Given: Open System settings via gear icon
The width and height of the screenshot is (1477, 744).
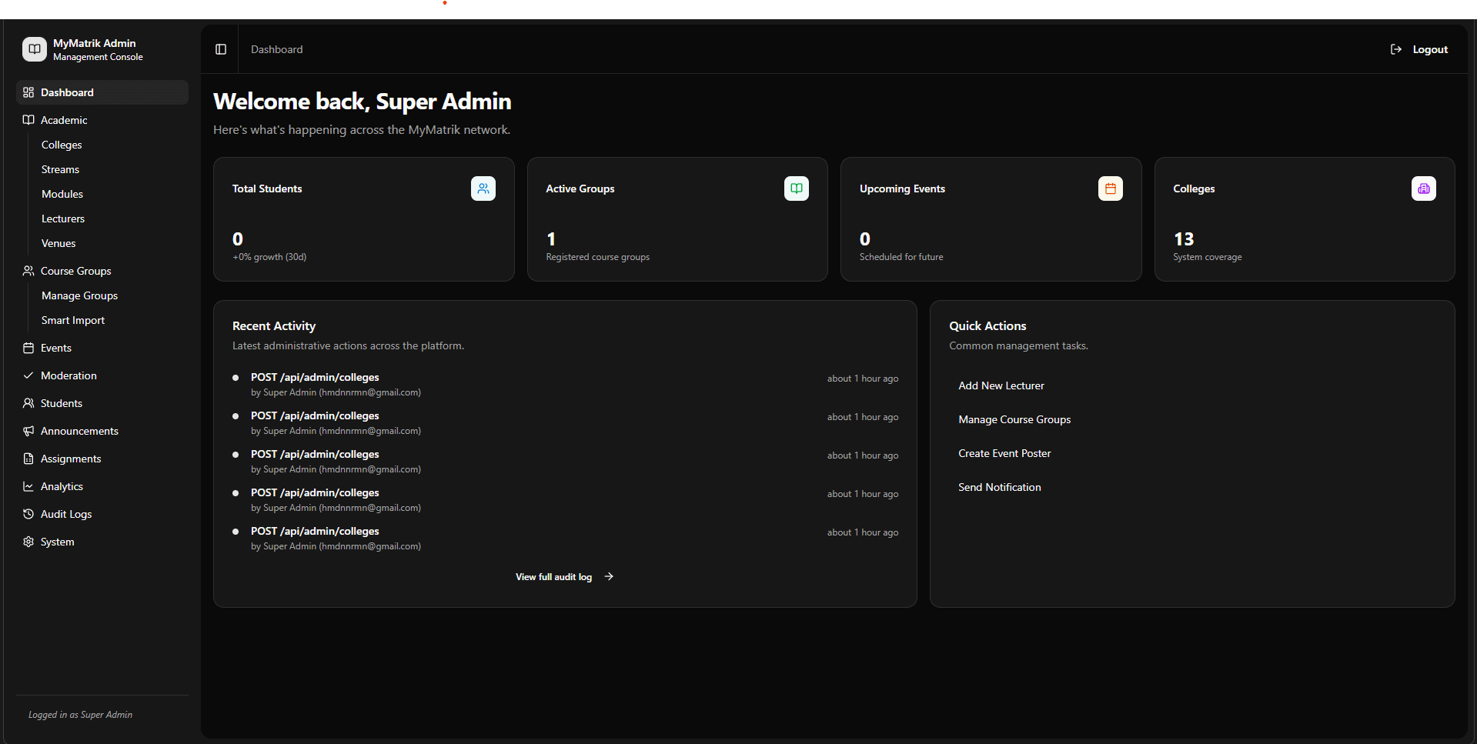Looking at the screenshot, I should point(28,541).
